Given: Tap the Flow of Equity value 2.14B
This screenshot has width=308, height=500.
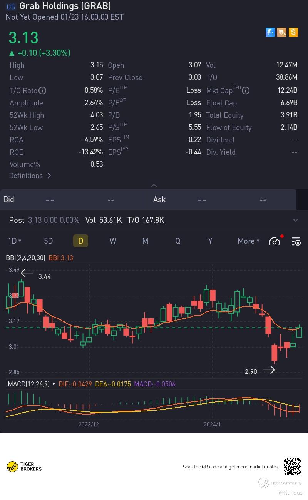Looking at the screenshot, I should point(289,127).
